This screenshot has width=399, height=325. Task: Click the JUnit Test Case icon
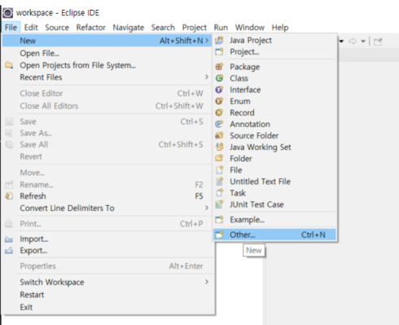point(219,204)
